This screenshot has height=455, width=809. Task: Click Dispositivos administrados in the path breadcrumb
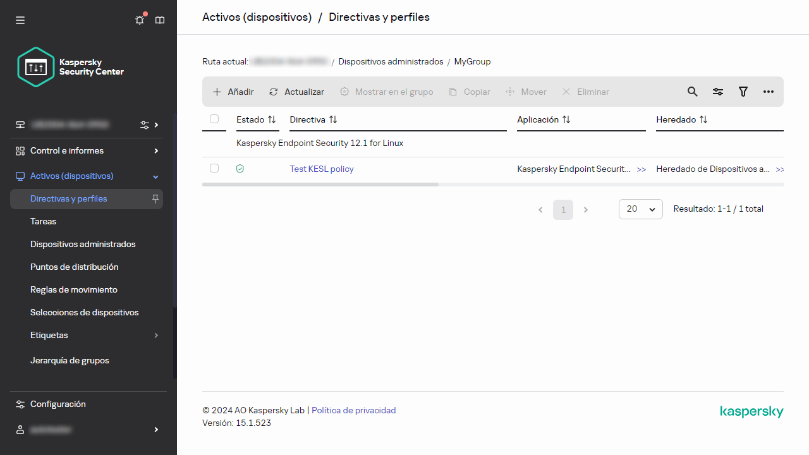pyautogui.click(x=391, y=61)
